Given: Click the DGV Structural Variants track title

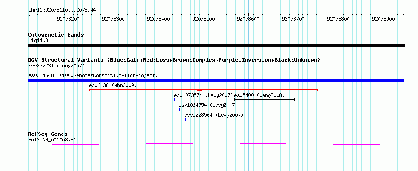Looking at the screenshot, I should (x=174, y=60).
